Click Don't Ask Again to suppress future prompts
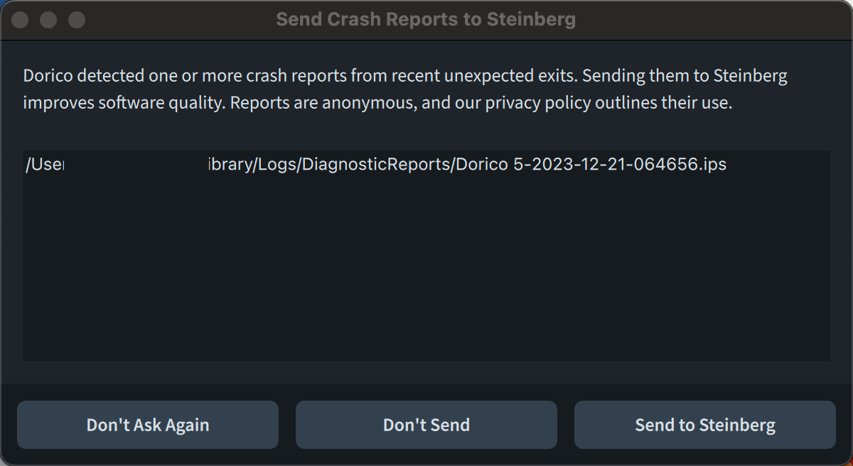 [x=147, y=424]
